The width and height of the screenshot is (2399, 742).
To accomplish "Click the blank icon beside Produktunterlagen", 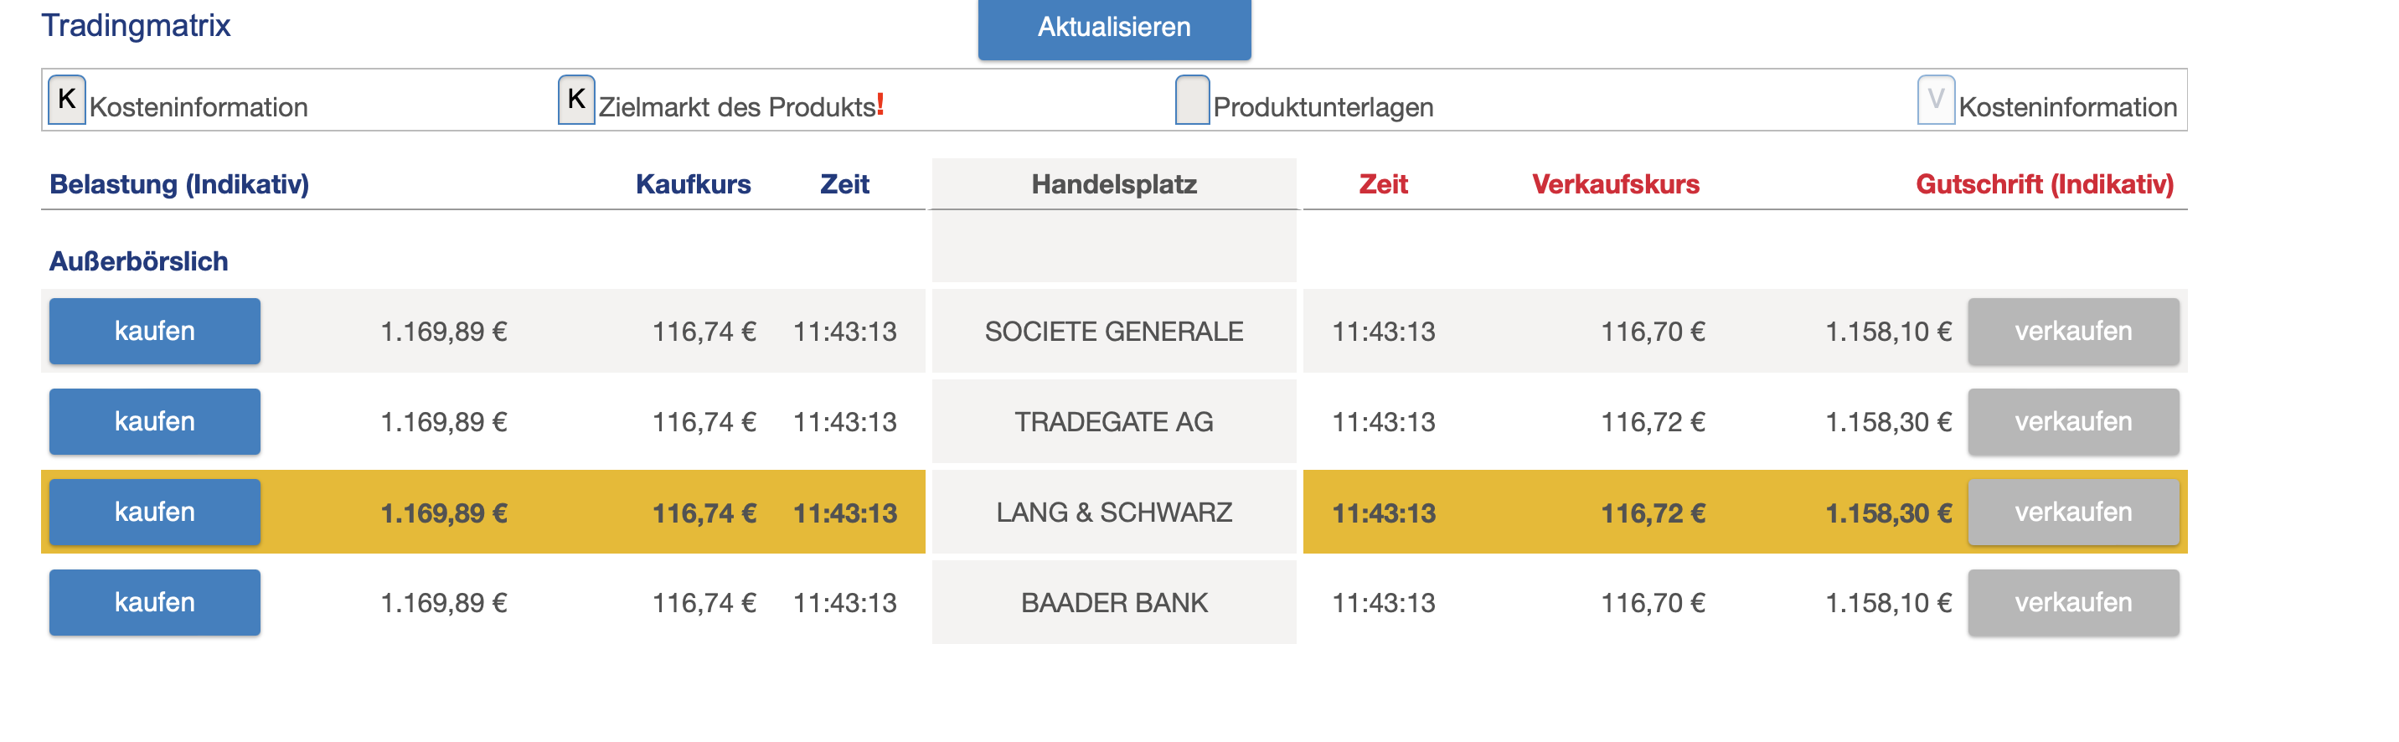I will (1191, 100).
